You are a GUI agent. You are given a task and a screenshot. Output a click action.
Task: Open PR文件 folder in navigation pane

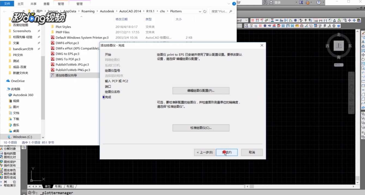click(18, 55)
